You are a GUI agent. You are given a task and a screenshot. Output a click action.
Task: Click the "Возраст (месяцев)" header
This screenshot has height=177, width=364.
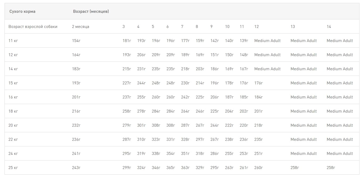[91, 11]
